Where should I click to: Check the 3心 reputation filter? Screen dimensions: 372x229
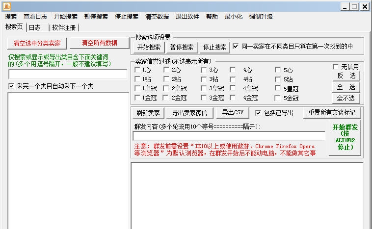tap(204, 70)
